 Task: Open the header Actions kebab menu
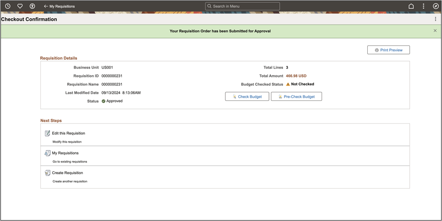[424, 6]
